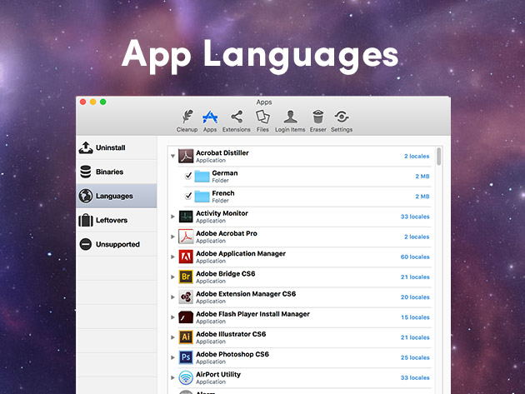
Task: Click the Adobe Acrobat Pro icon
Action: pos(186,237)
